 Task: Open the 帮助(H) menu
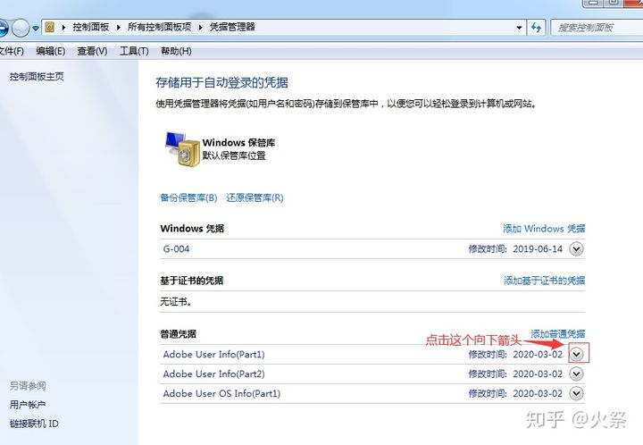[x=176, y=51]
